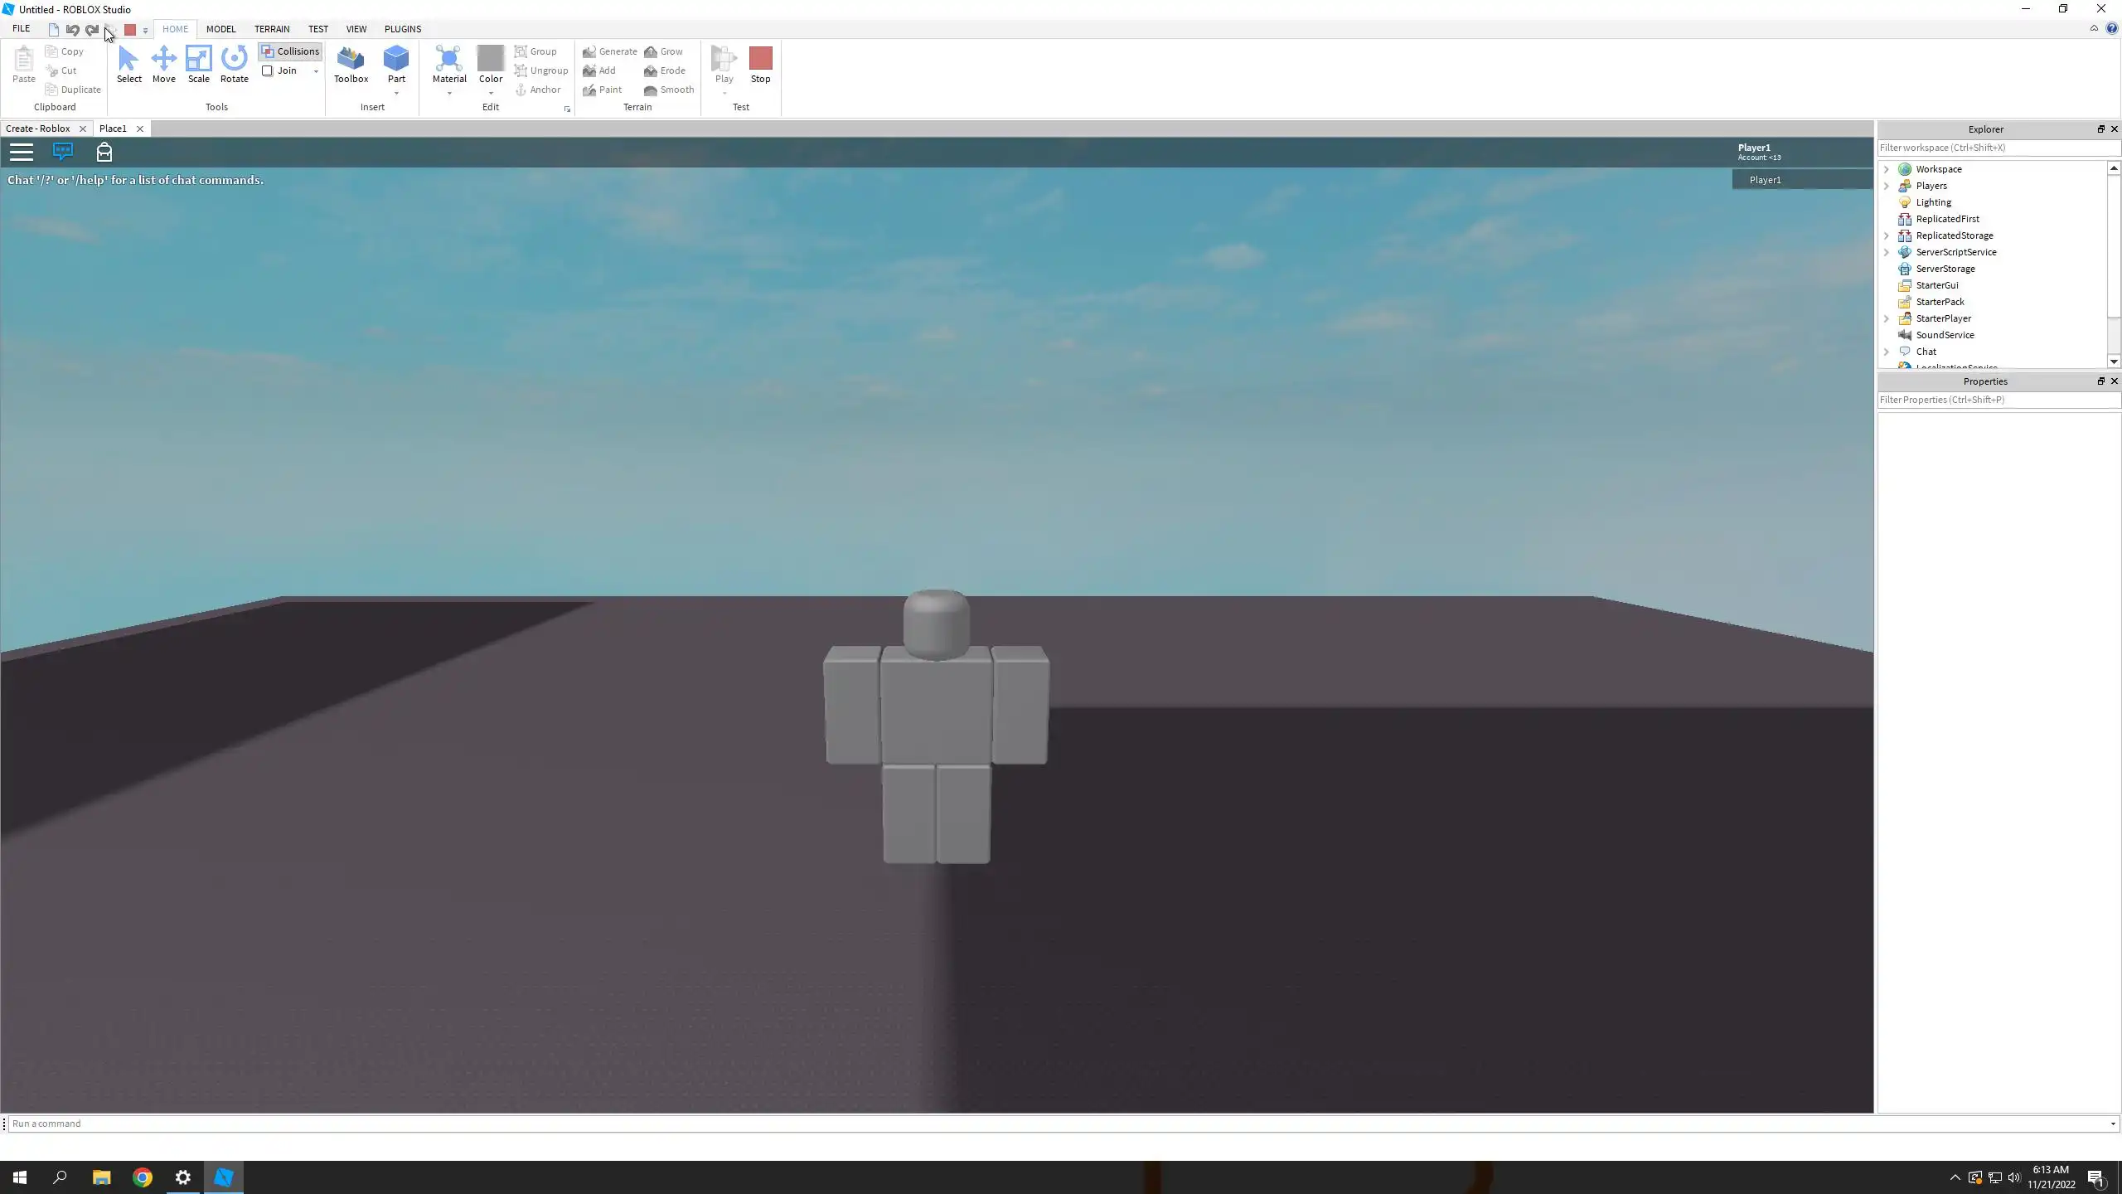
Task: Open the hamburger game menu
Action: 22,152
